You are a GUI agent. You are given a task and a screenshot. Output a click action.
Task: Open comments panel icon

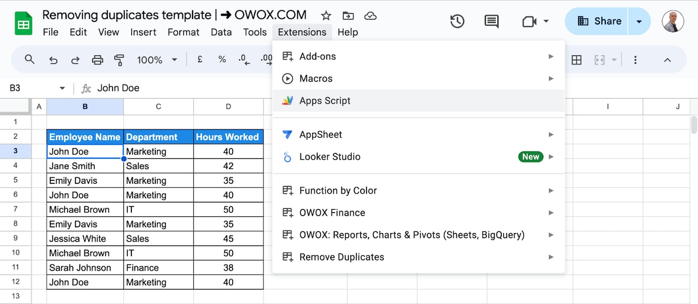click(x=492, y=21)
